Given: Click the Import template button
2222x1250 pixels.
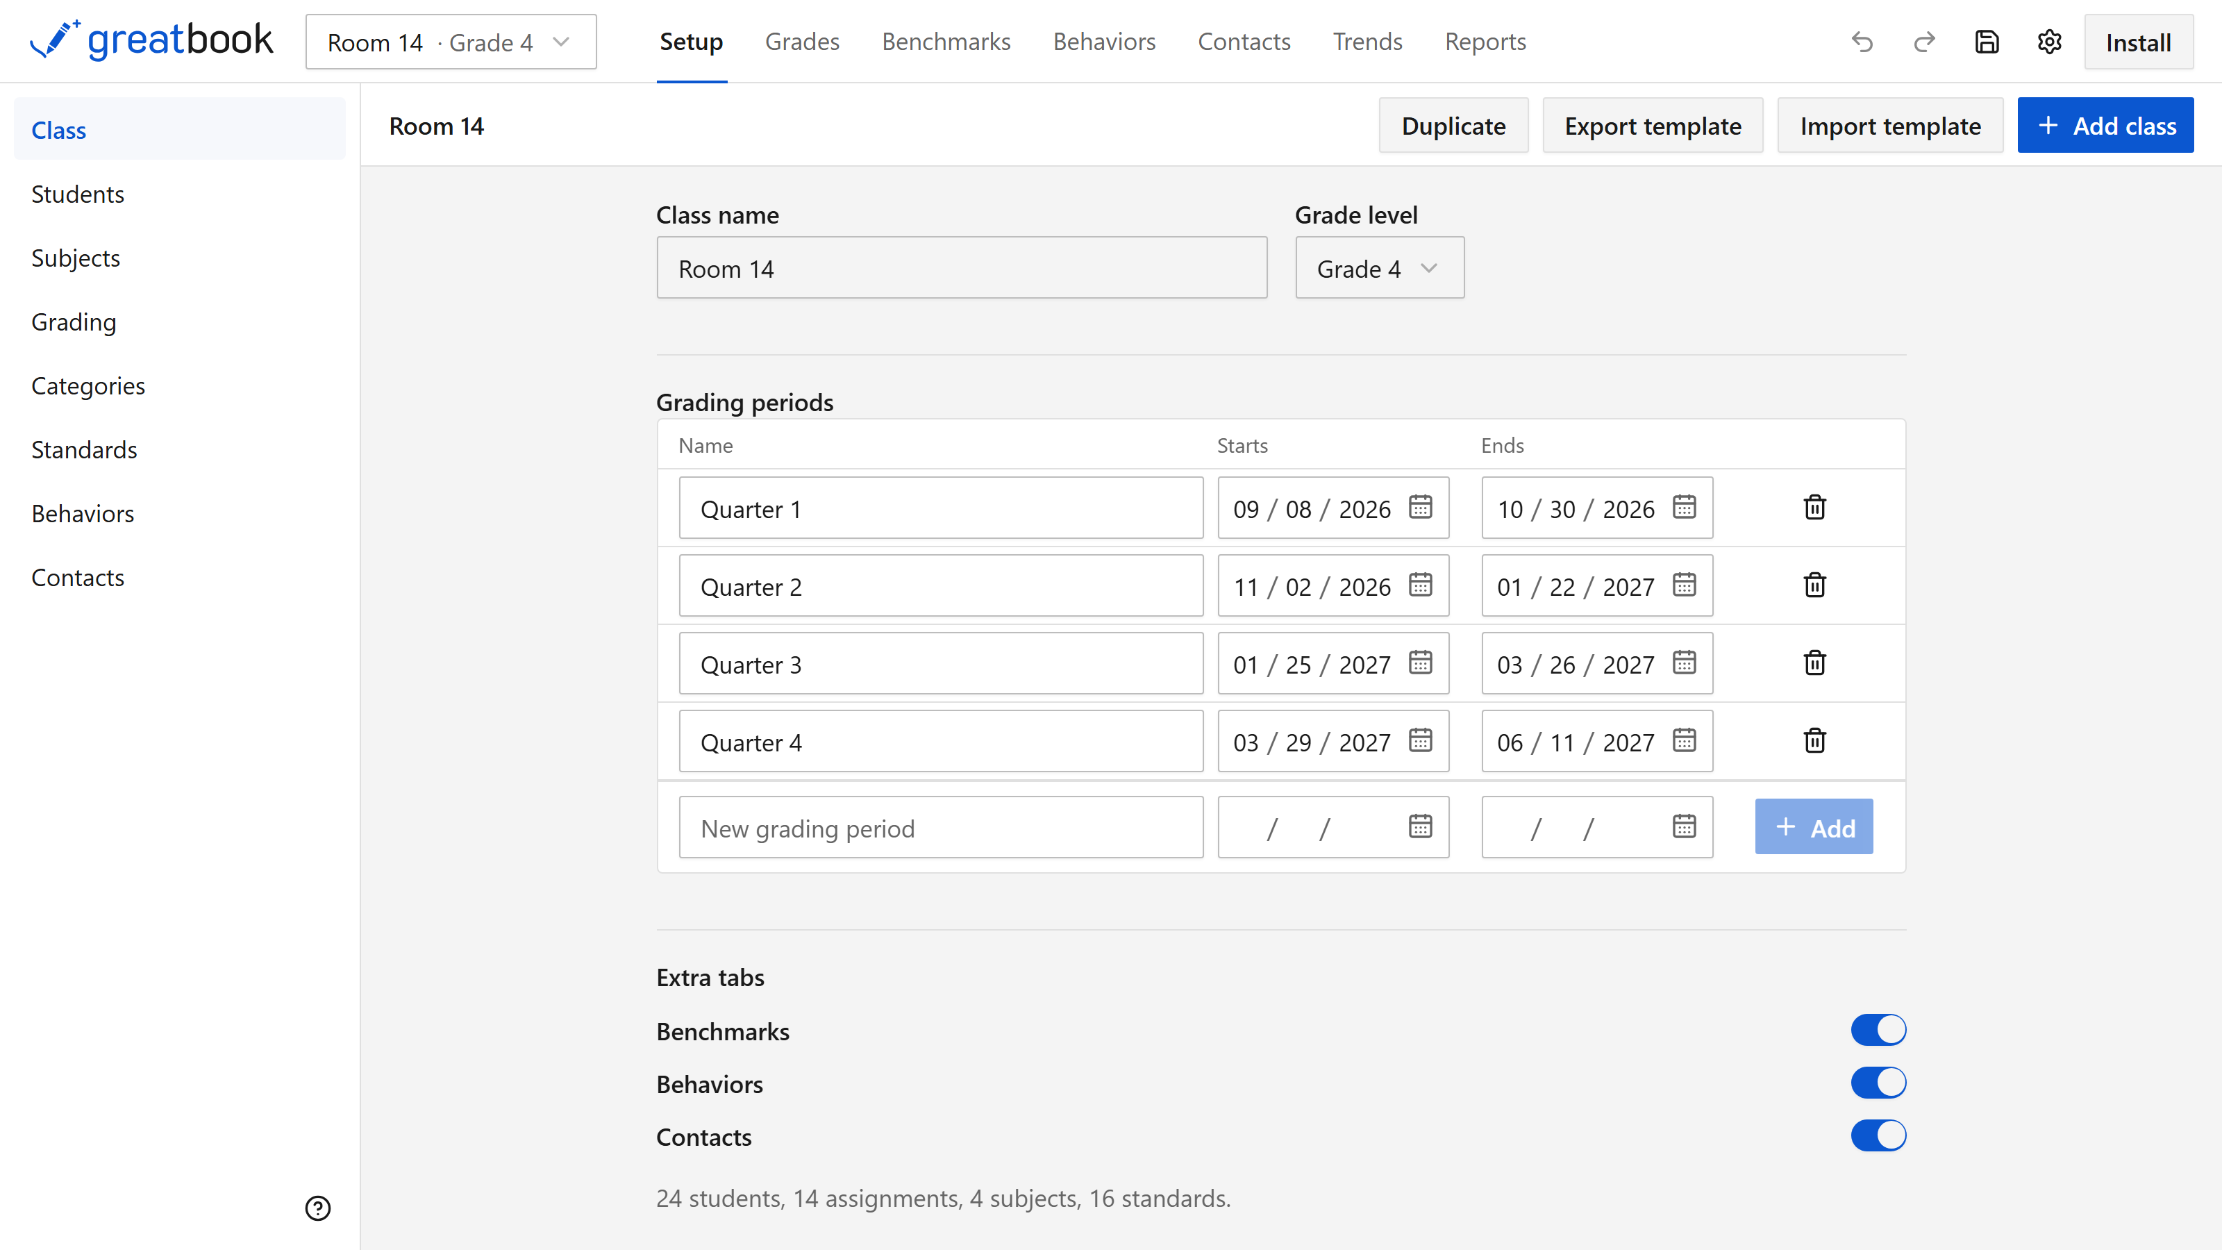Looking at the screenshot, I should point(1890,126).
